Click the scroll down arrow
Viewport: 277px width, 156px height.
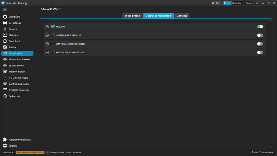(271, 147)
